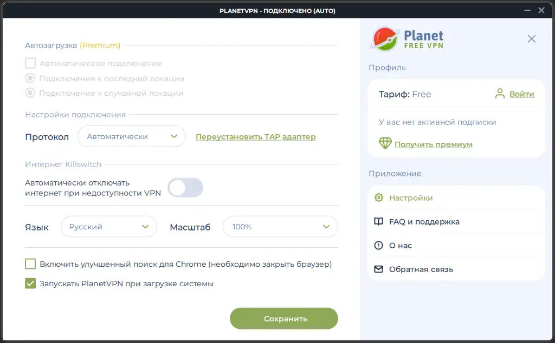Click the Настройки подключения section heading
This screenshot has width=555, height=343.
(x=75, y=115)
